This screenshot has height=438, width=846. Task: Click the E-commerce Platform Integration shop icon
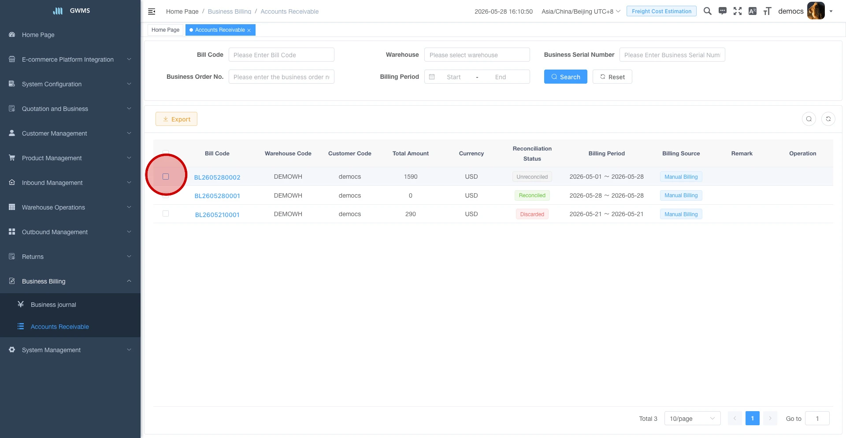12,59
